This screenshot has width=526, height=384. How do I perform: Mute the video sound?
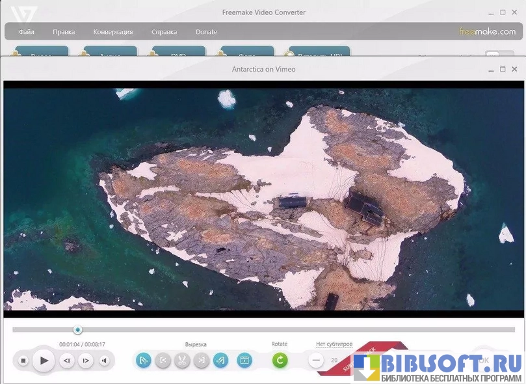[104, 360]
